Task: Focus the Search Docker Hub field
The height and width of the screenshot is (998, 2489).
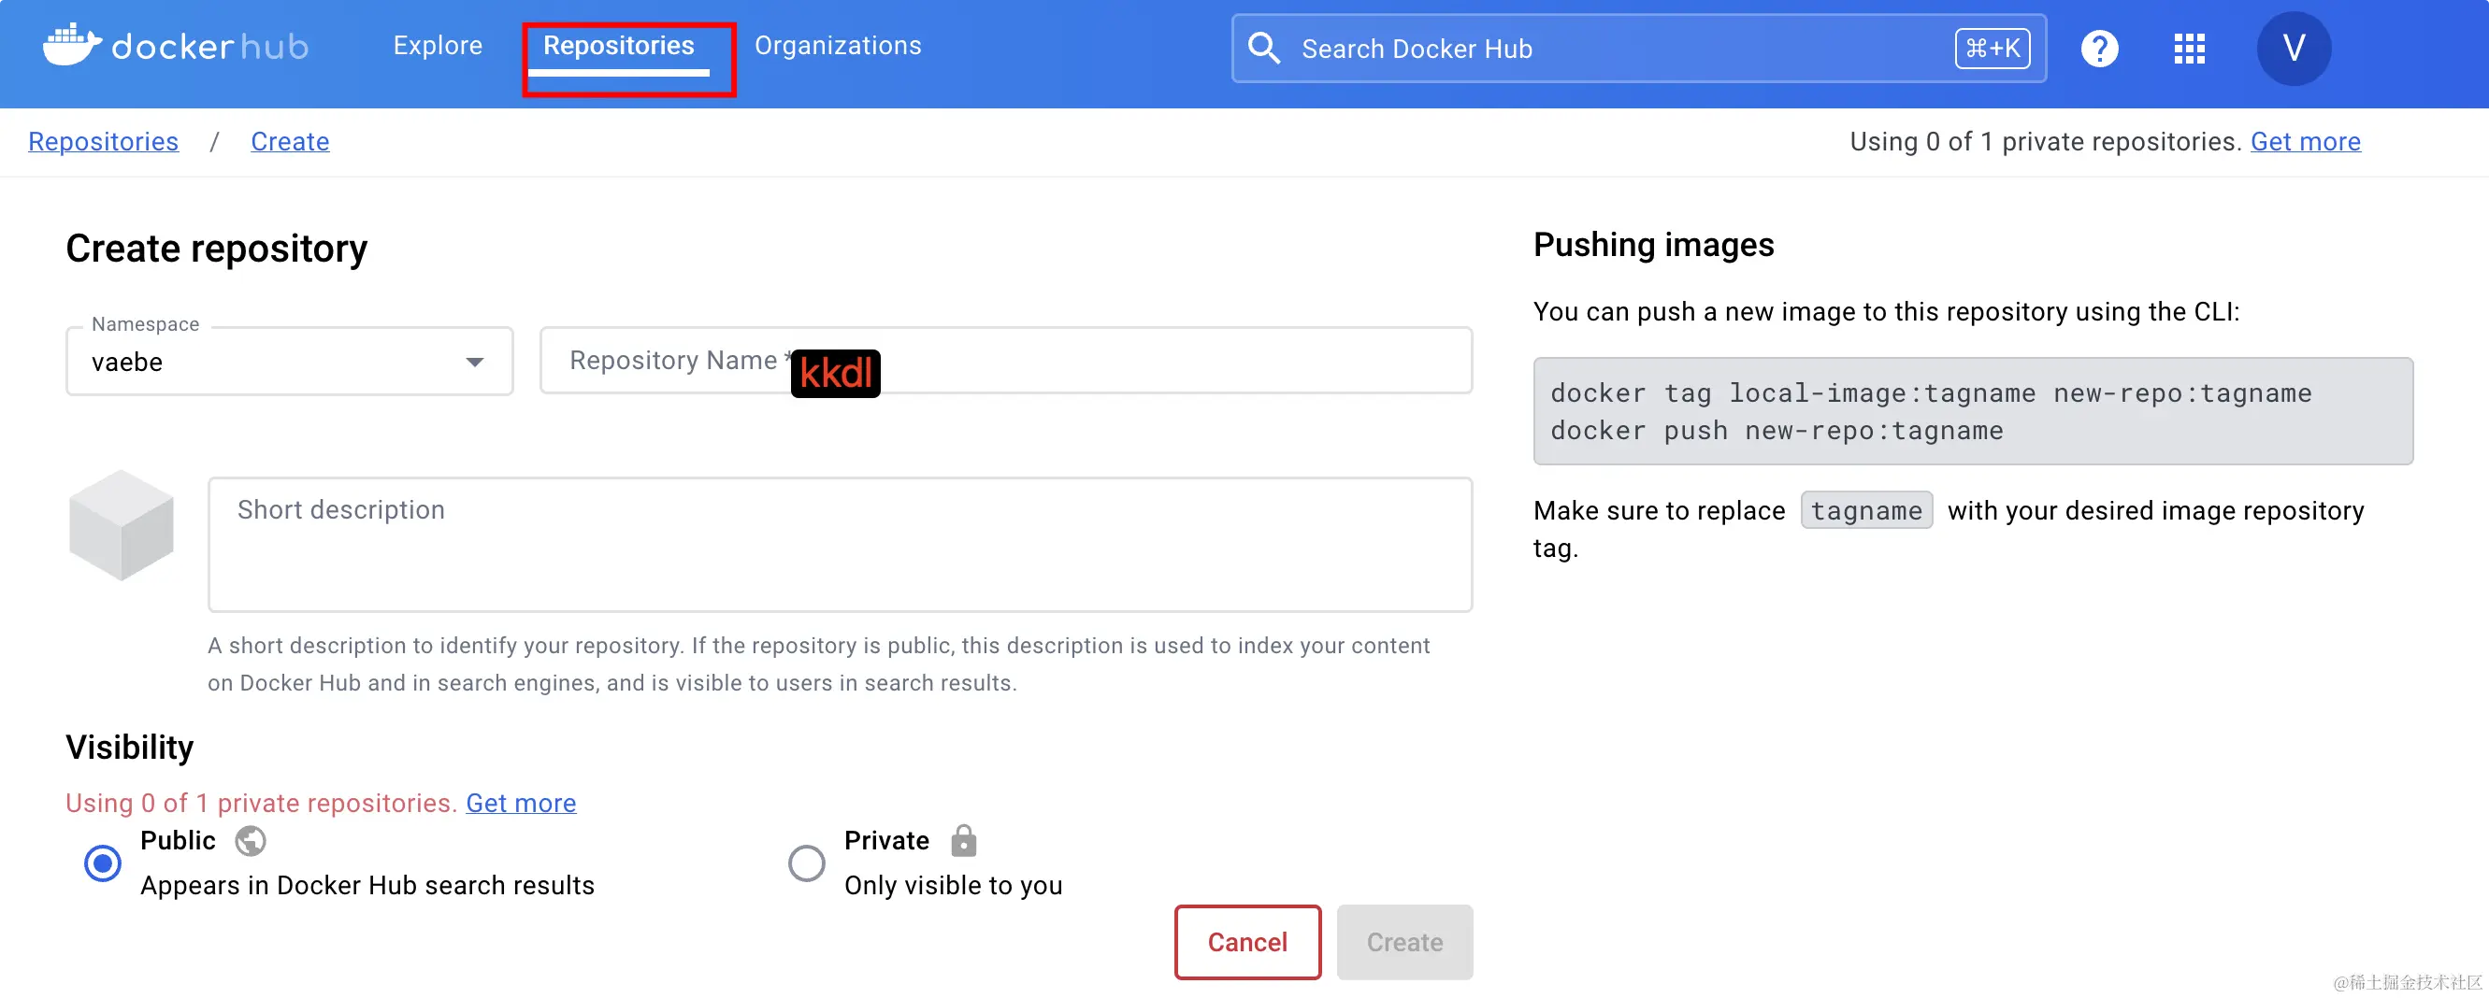Action: [1639, 49]
